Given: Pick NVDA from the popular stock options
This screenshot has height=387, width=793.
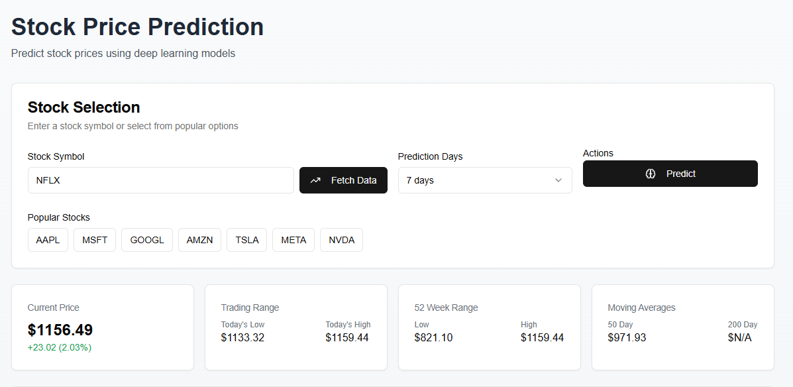Looking at the screenshot, I should click(x=341, y=239).
